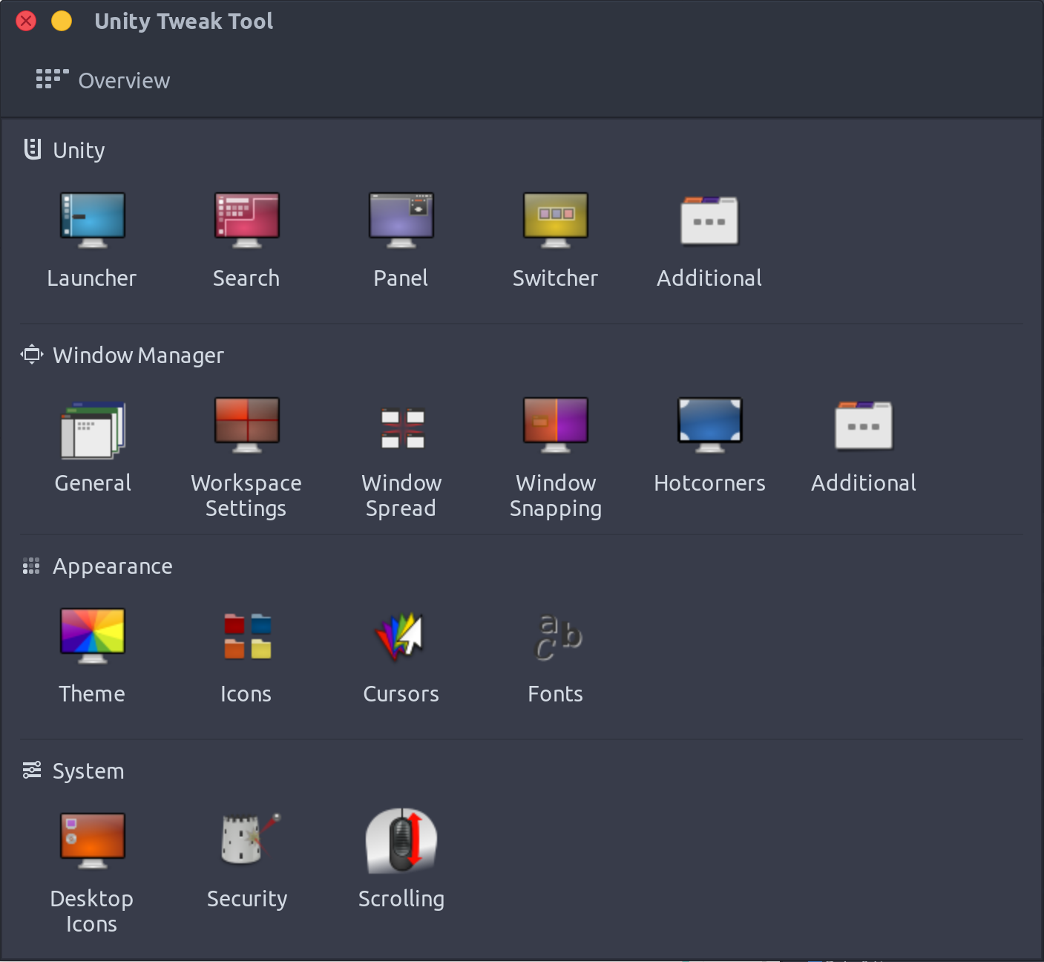This screenshot has width=1044, height=962.
Task: Open the Desktop Icons settings
Action: tap(92, 842)
